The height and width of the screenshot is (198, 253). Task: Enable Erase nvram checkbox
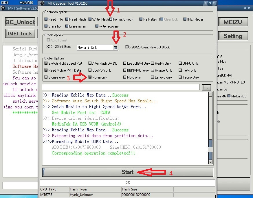click(x=67, y=26)
